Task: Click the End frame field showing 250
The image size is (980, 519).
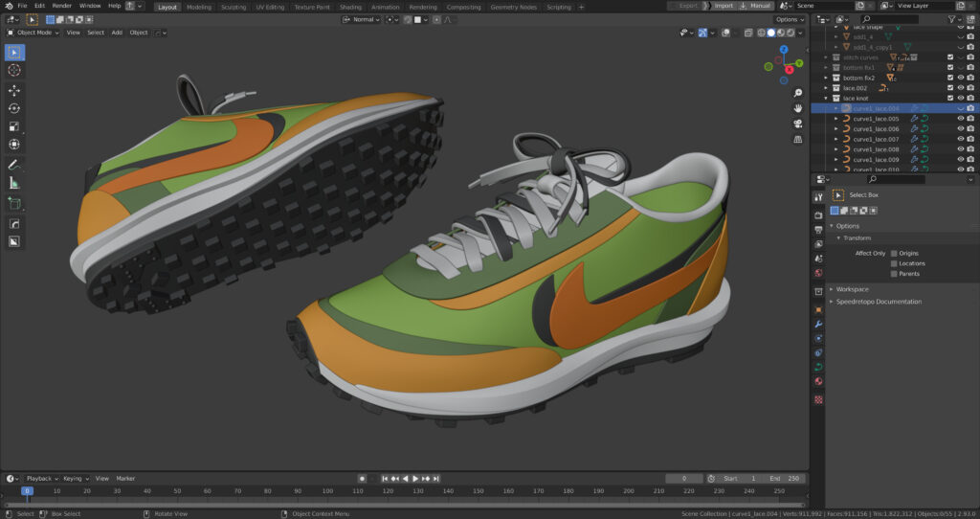Action: [x=785, y=479]
